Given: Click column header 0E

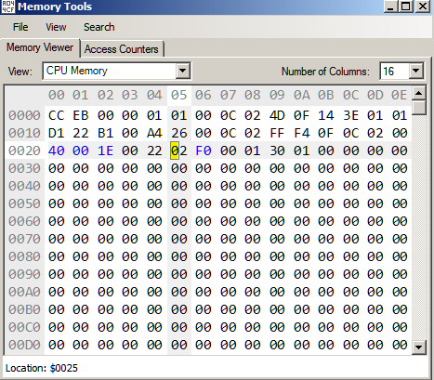Looking at the screenshot, I should click(400, 95).
